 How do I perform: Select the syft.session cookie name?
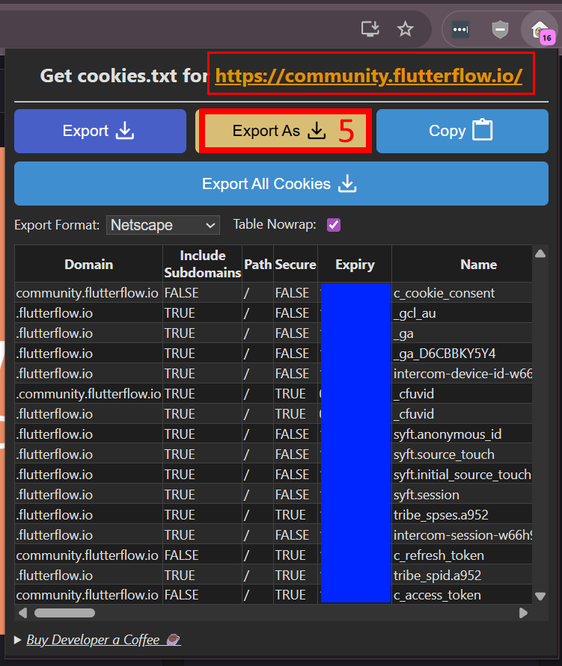point(427,494)
